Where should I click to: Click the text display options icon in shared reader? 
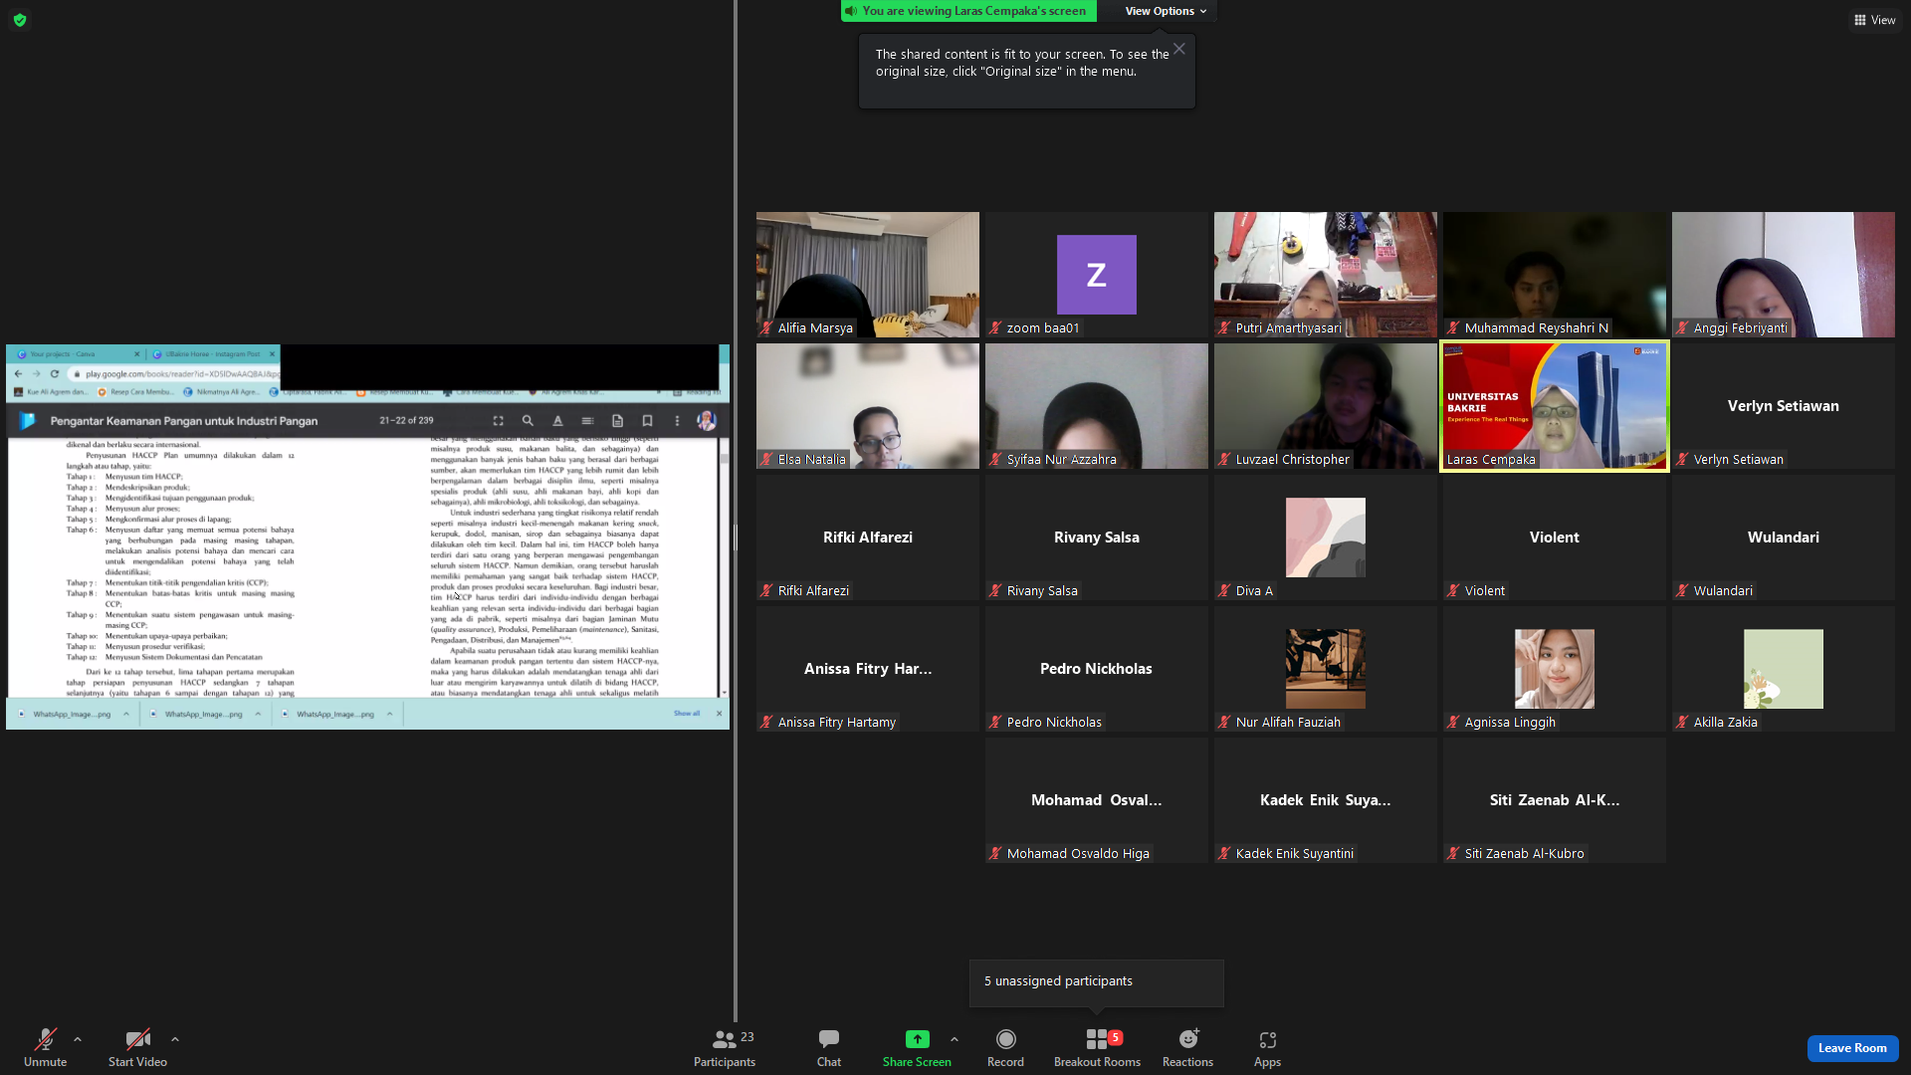pos(558,421)
